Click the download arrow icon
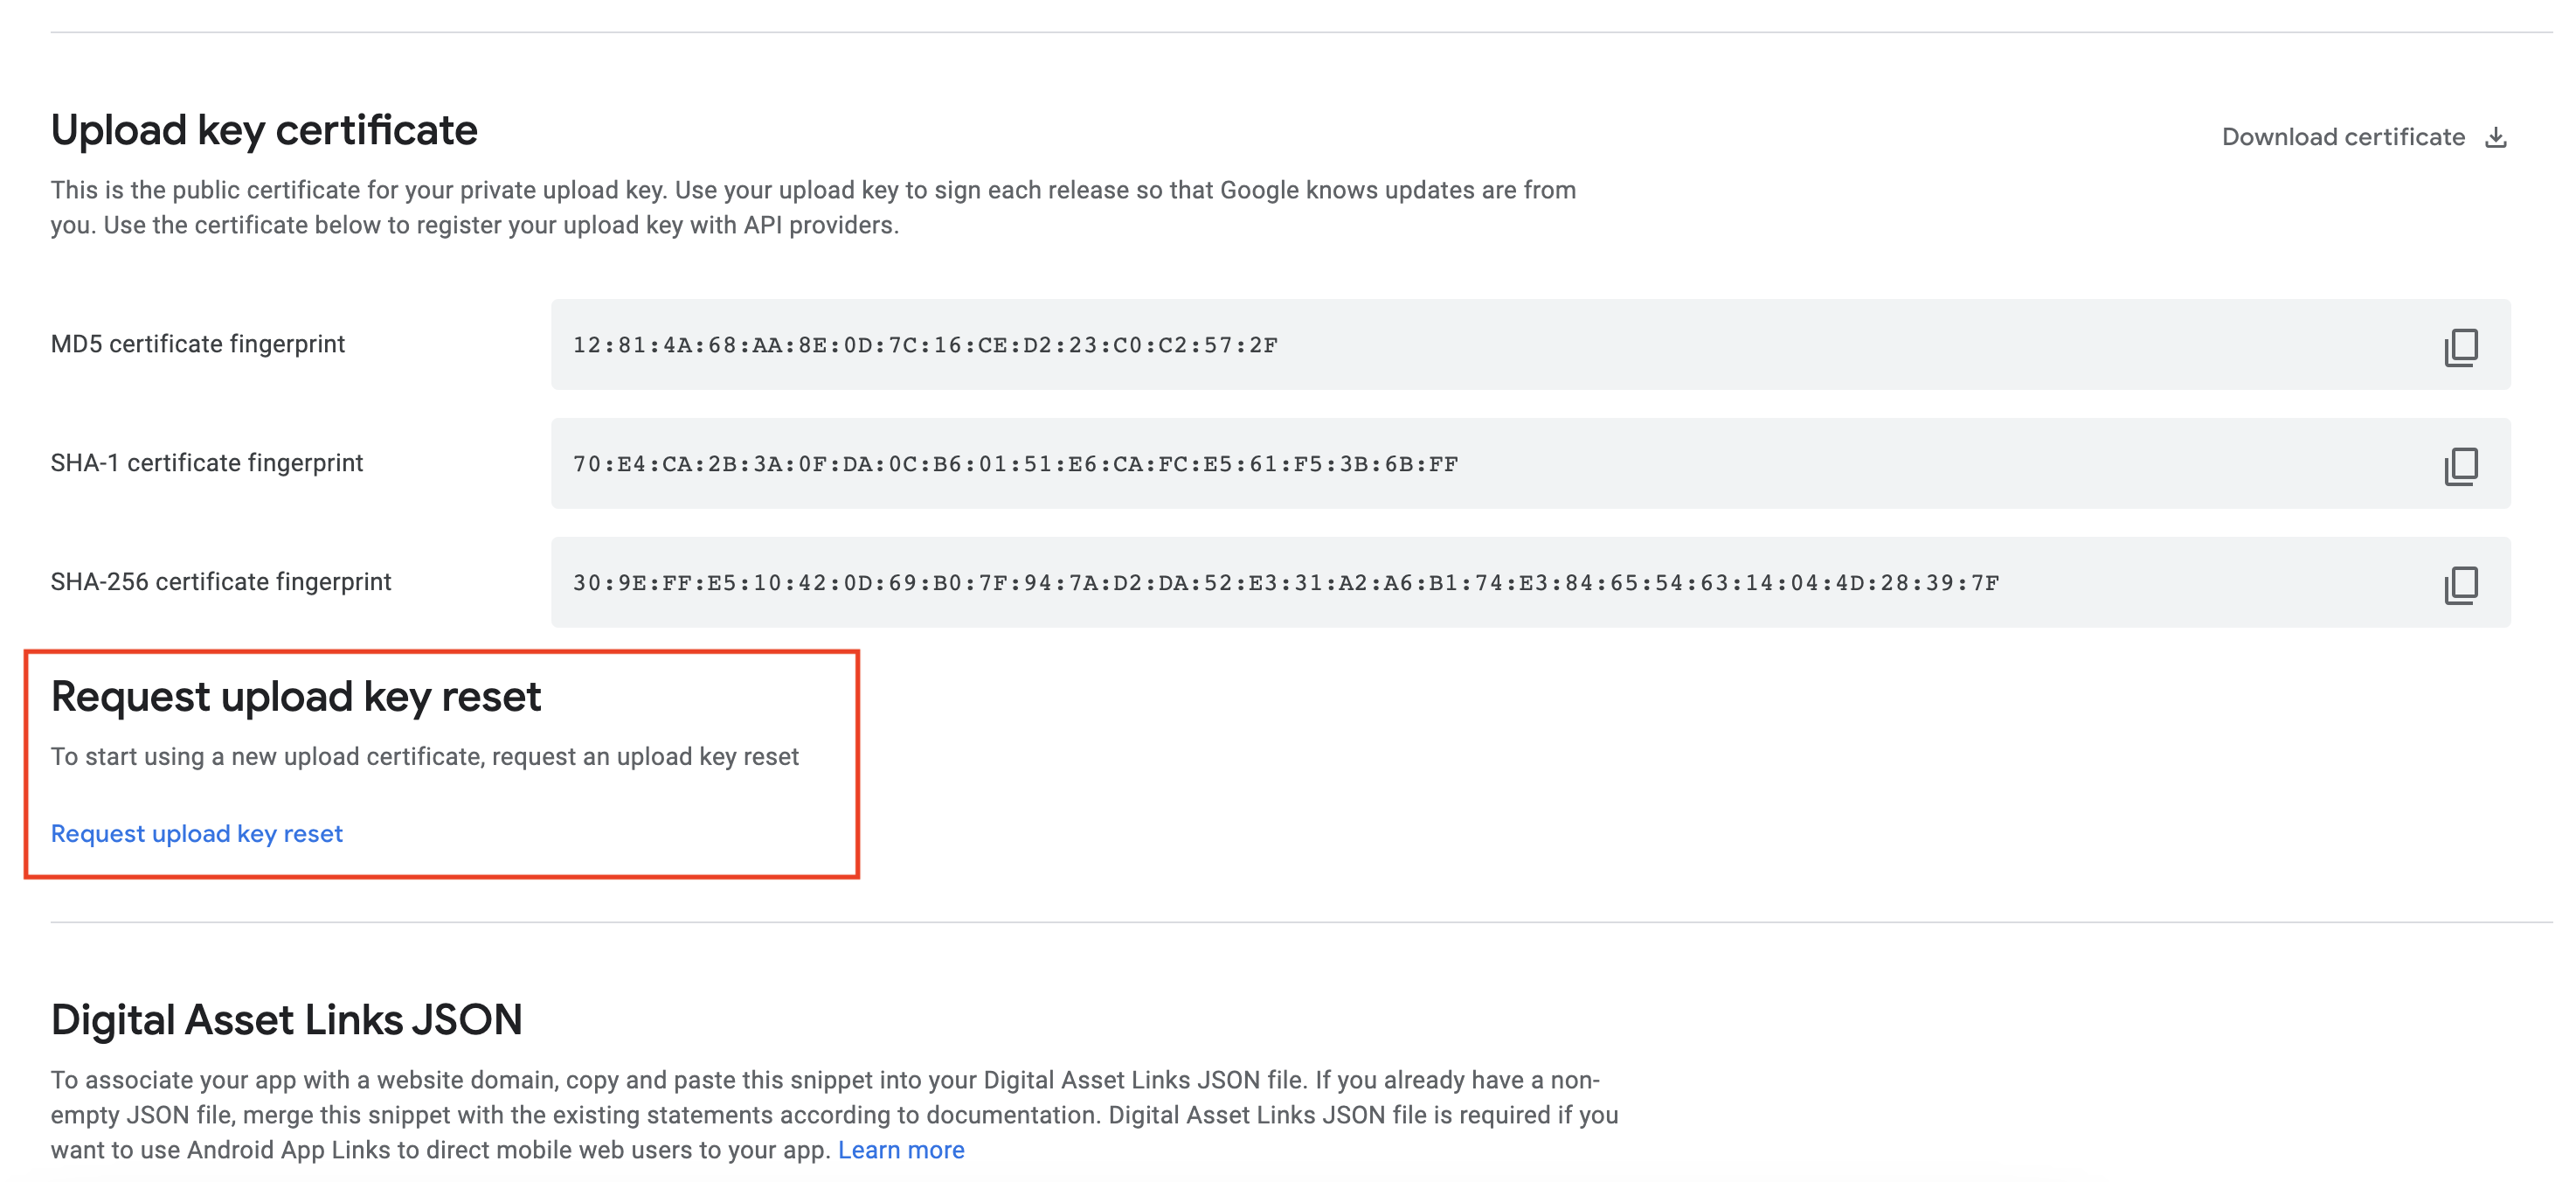 [2496, 137]
